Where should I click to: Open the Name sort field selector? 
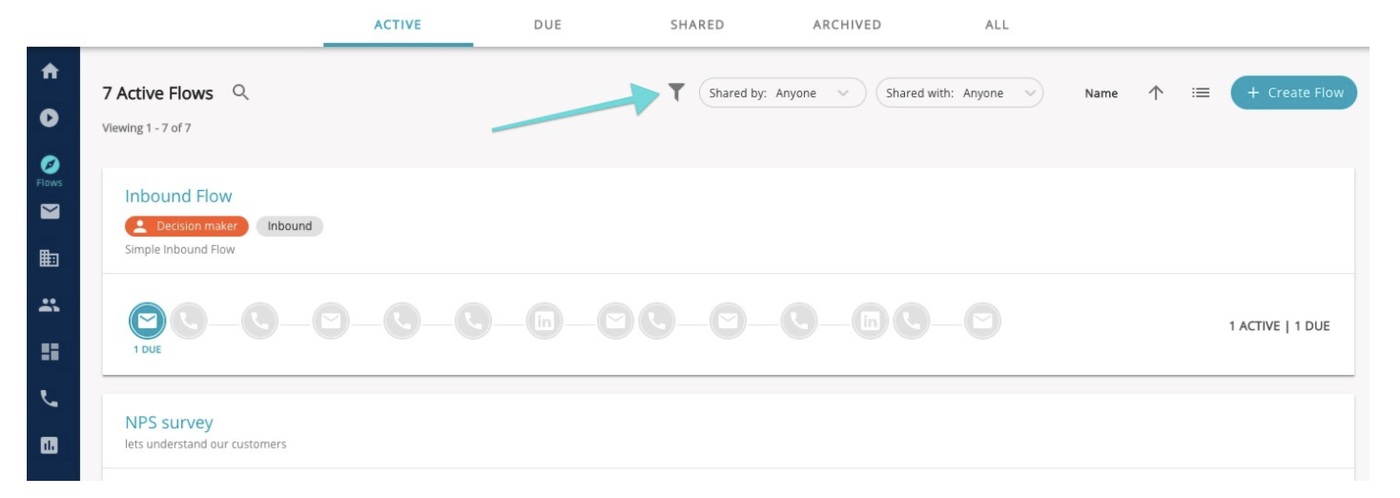pos(1101,93)
